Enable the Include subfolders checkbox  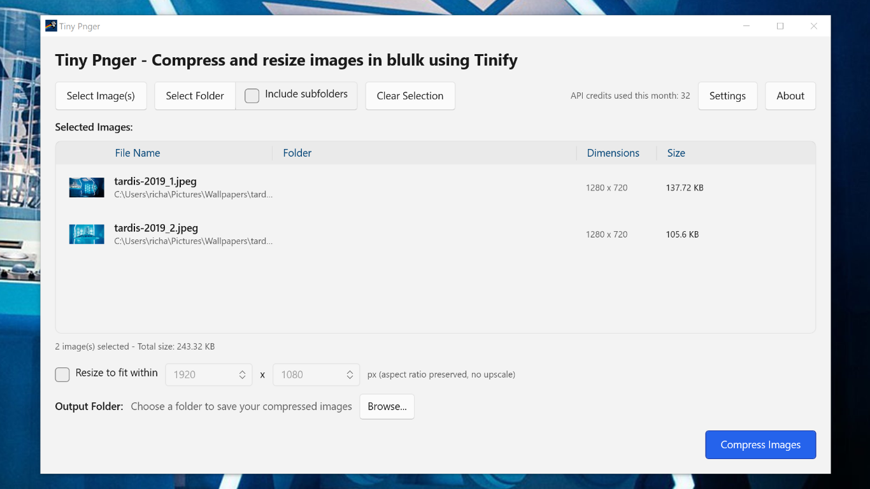(x=252, y=96)
